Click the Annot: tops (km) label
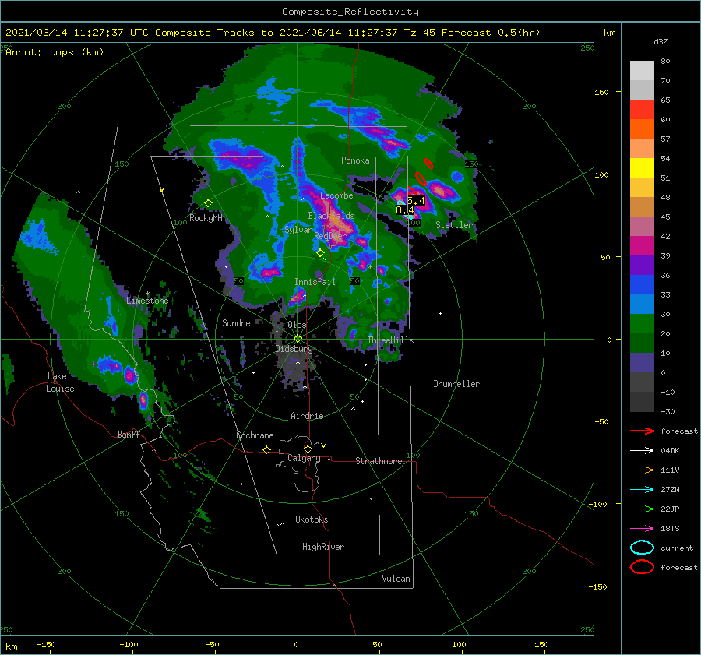Screen dimensions: 701x655 [55, 52]
